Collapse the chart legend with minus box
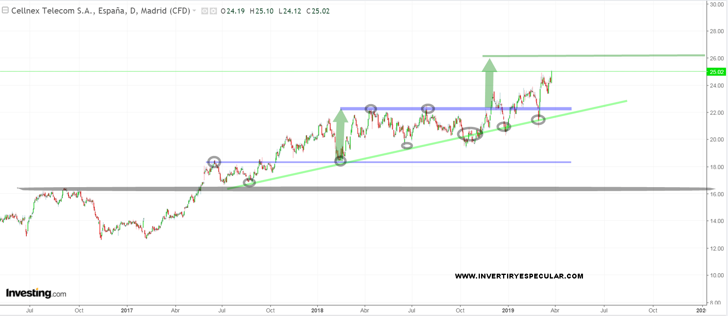 pos(5,10)
